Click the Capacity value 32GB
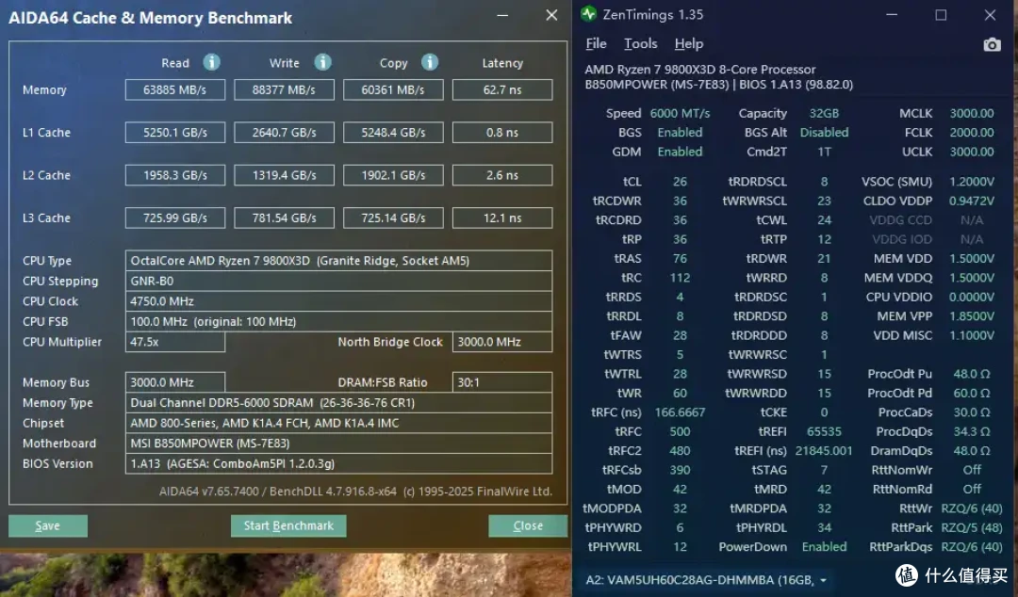Viewport: 1018px width, 597px height. coord(824,113)
